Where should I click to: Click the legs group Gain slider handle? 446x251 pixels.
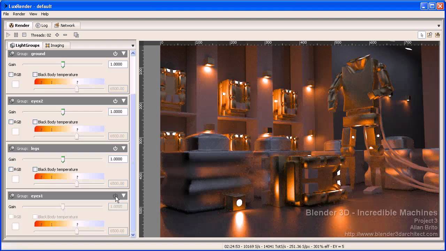[63, 159]
